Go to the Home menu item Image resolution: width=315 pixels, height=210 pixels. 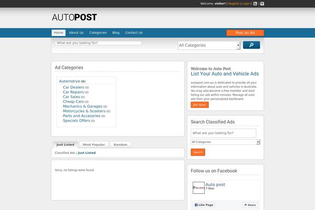[58, 33]
